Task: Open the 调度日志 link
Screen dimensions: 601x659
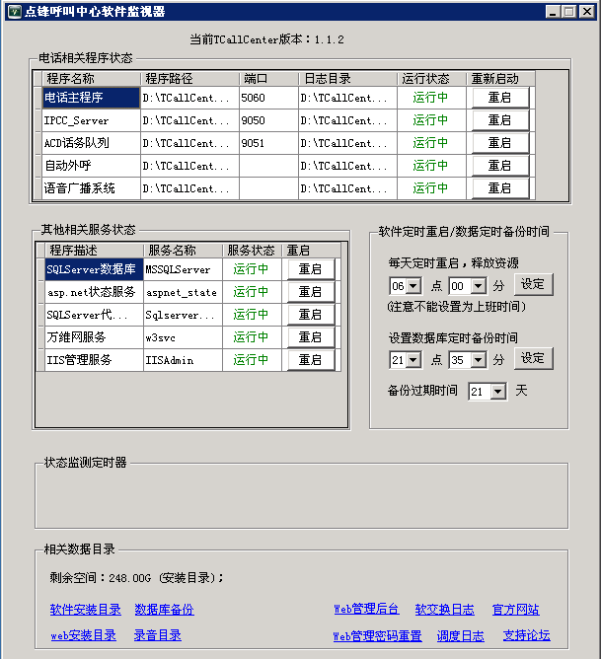Action: click(x=461, y=635)
